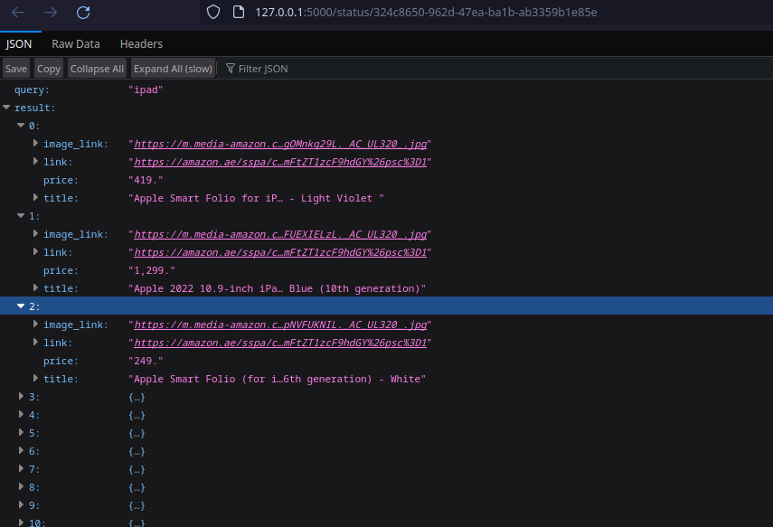Screen dimensions: 773x527
Task: Collapse the highlighted item 2
Action: point(21,306)
